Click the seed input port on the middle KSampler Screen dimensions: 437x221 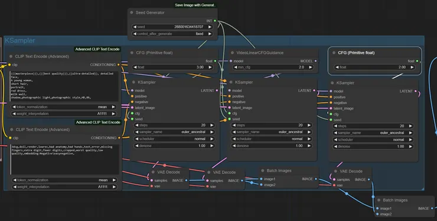click(230, 119)
